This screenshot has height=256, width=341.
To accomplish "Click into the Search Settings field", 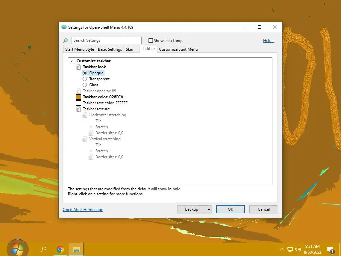I will point(106,40).
